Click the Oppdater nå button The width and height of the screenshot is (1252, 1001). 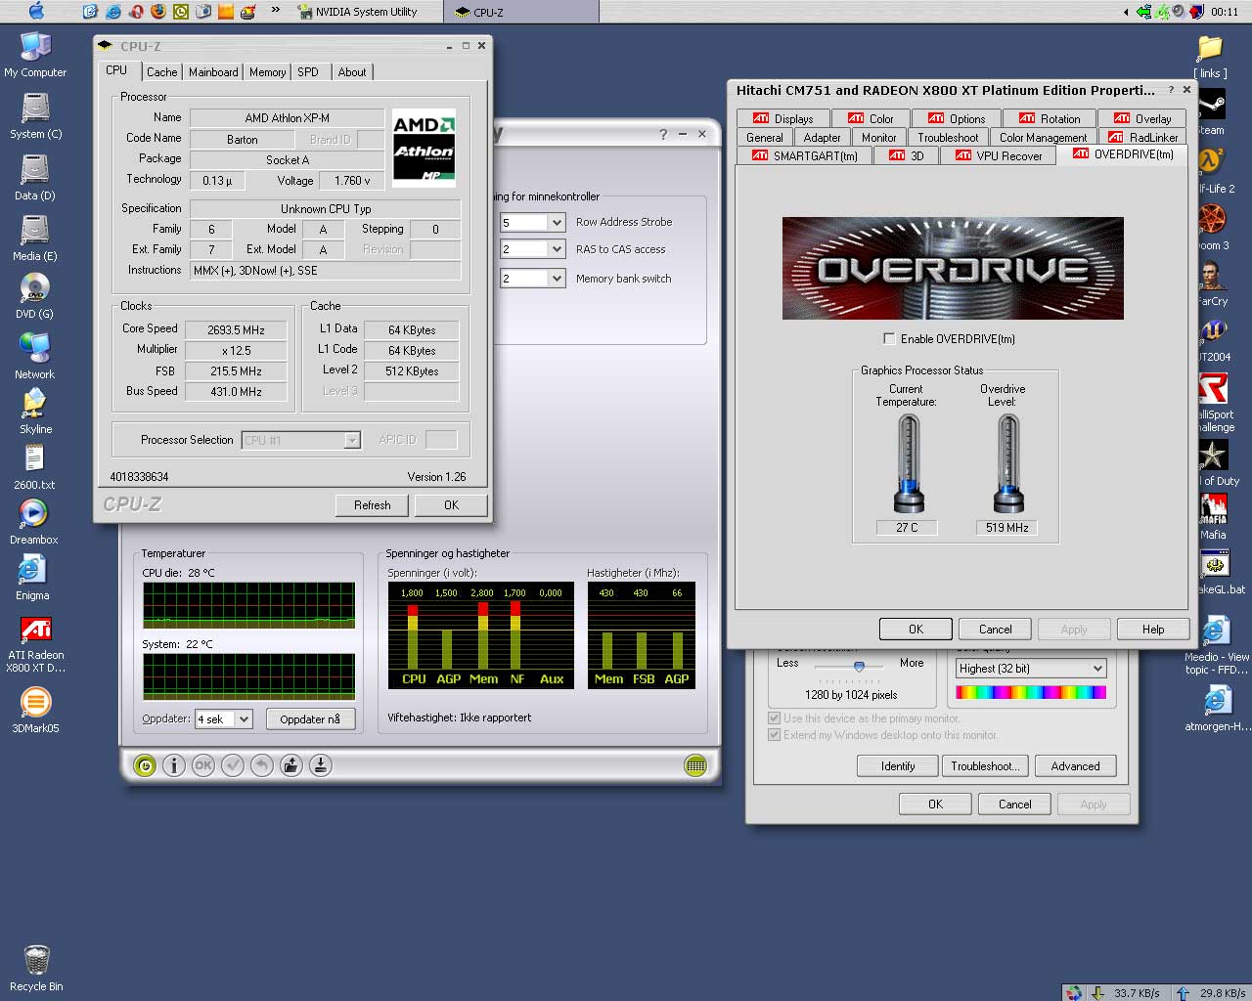coord(310,718)
